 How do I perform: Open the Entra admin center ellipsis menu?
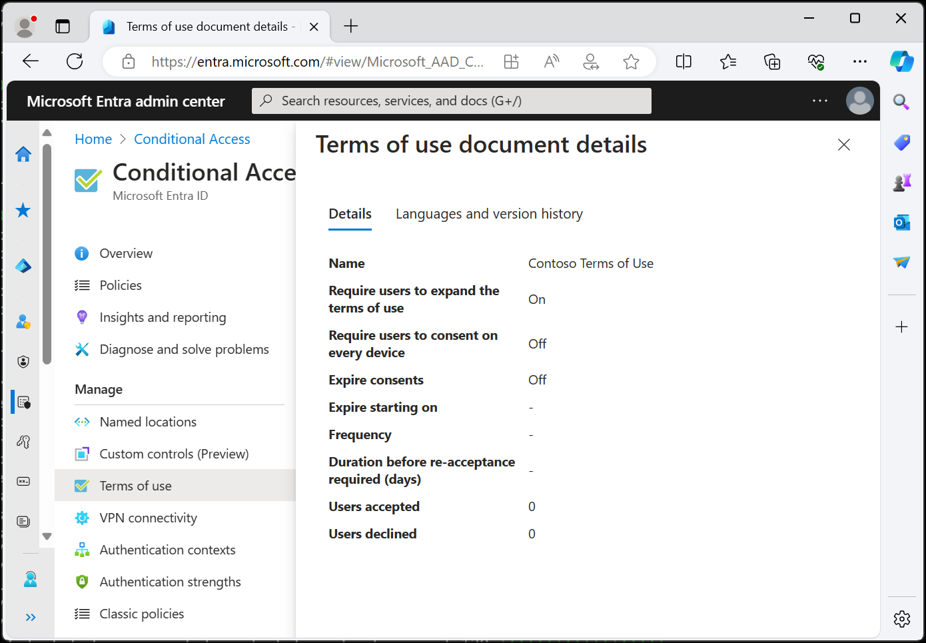coord(819,100)
